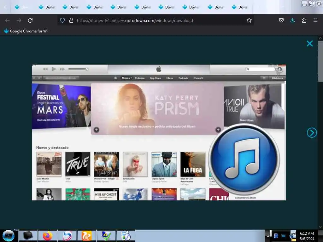The width and height of the screenshot is (323, 242).
Task: Open the disc installer taskbar icon
Action: (126, 236)
